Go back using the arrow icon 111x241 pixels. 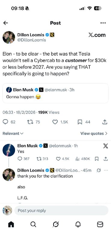coord(5,23)
